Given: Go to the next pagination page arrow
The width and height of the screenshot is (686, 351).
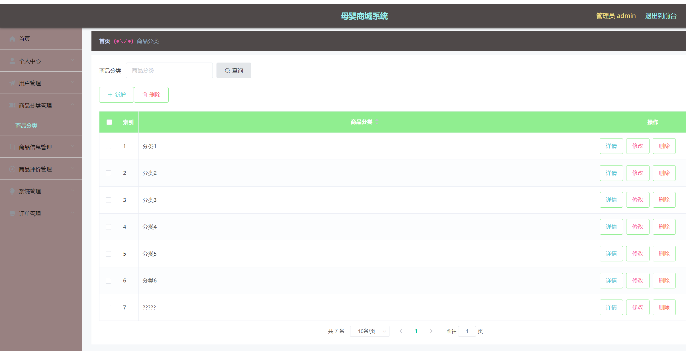Looking at the screenshot, I should point(431,331).
